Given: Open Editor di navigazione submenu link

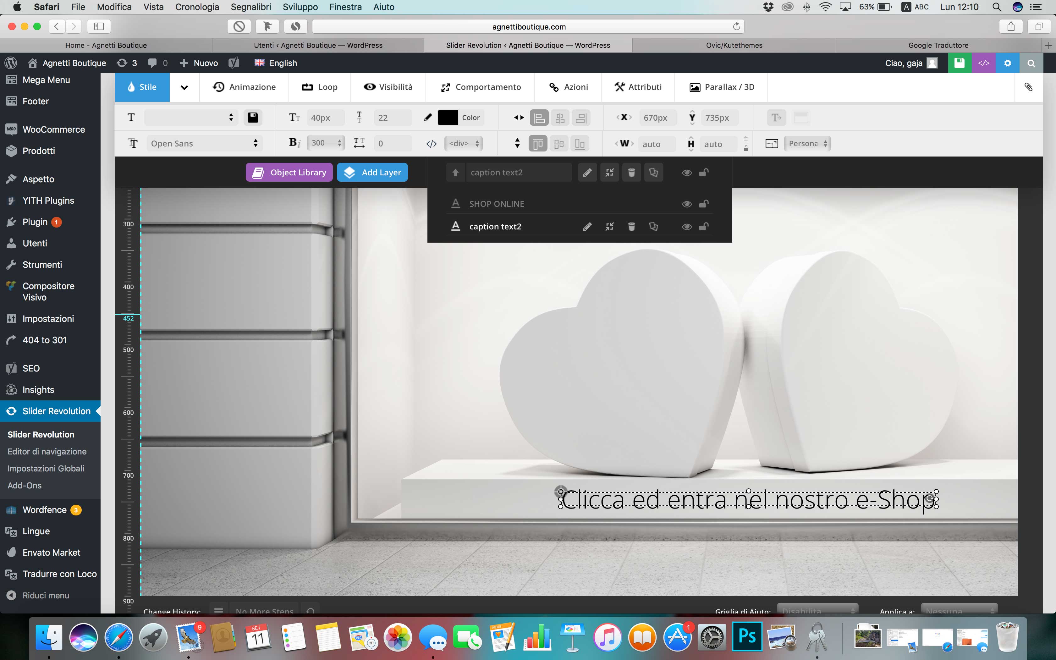Looking at the screenshot, I should tap(47, 451).
